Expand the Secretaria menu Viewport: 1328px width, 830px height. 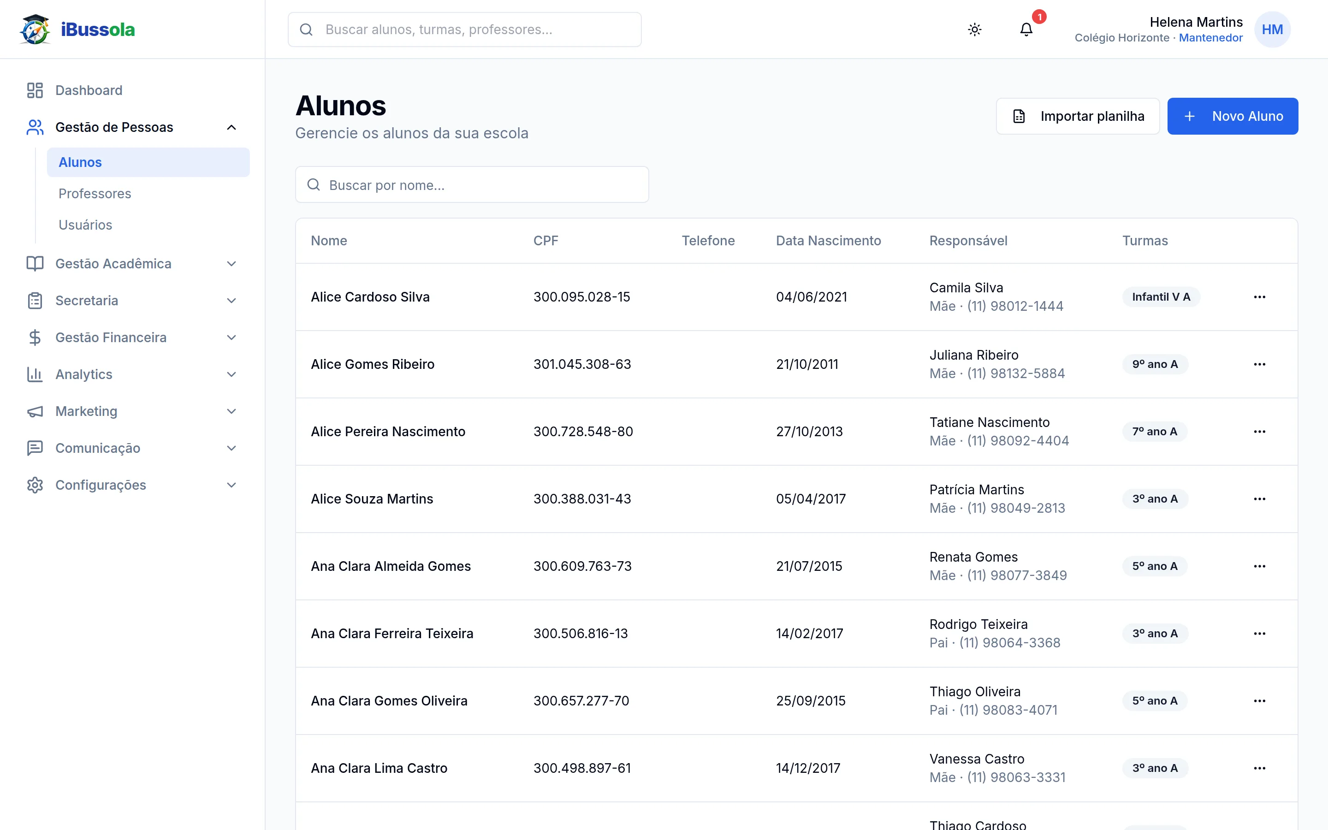[x=132, y=301]
